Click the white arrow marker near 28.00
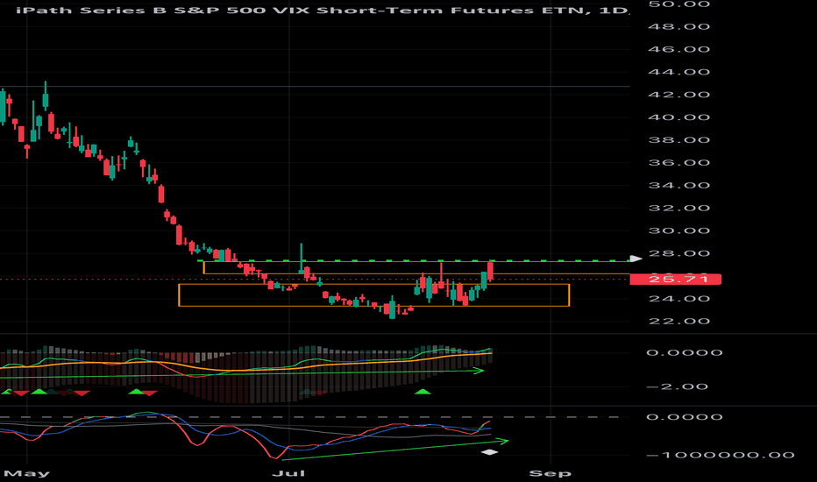The height and width of the screenshot is (482, 817). coord(636,259)
